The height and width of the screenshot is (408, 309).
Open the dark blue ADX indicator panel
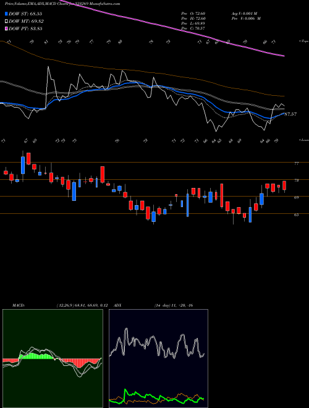[x=158, y=359]
